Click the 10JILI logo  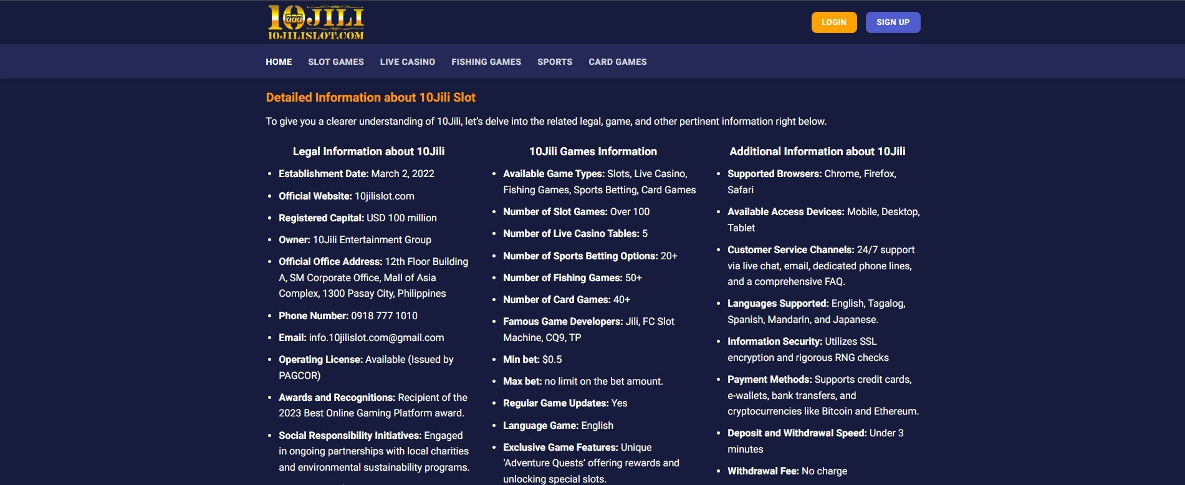point(315,23)
